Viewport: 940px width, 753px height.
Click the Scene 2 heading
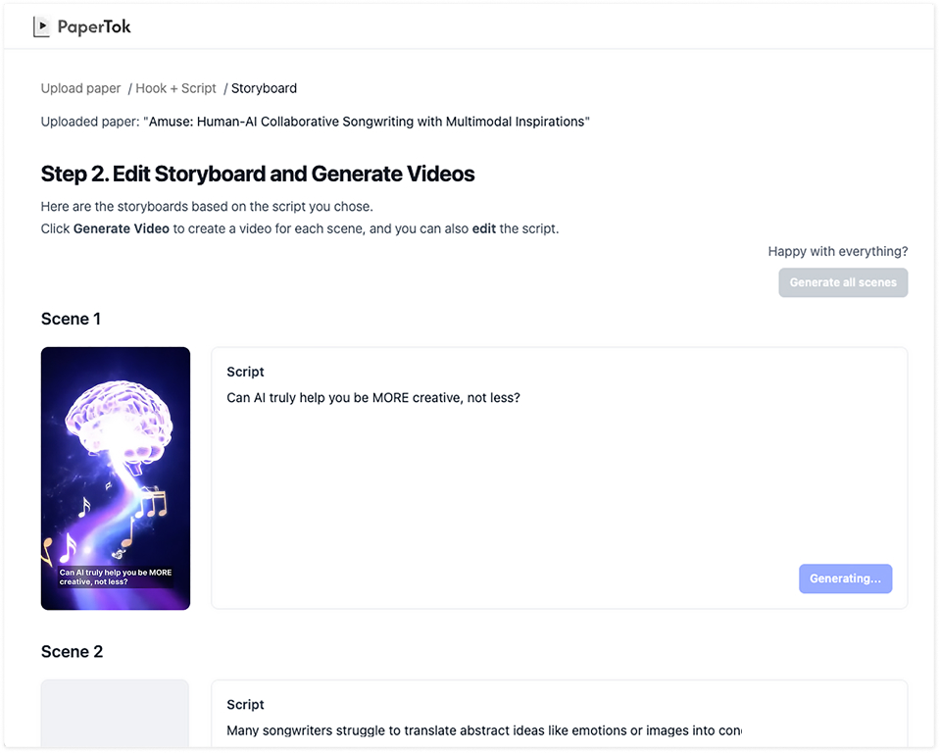pos(72,652)
